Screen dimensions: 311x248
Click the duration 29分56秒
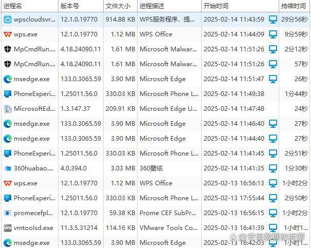(295, 20)
